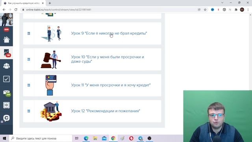Open a new browser tab with plus button
This screenshot has width=252, height=142.
click(50, 3)
